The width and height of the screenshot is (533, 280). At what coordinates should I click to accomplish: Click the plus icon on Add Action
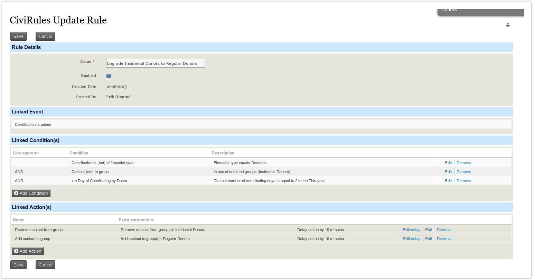pyautogui.click(x=16, y=251)
